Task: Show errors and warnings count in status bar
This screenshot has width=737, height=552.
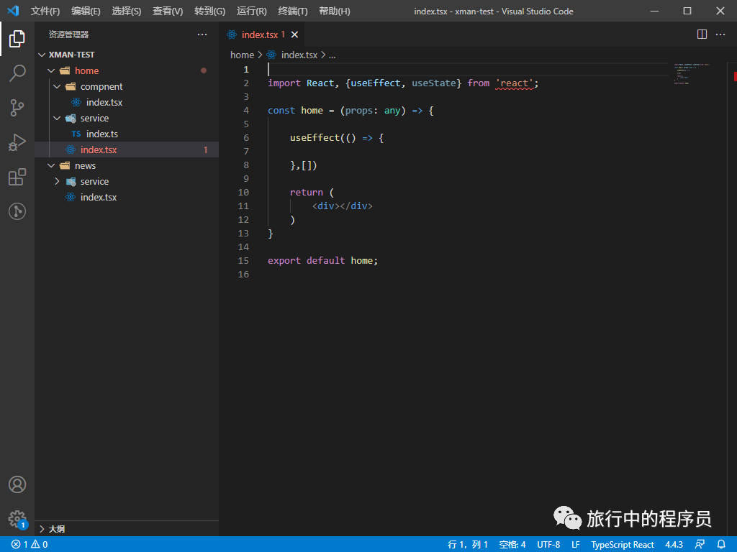Action: pos(30,545)
